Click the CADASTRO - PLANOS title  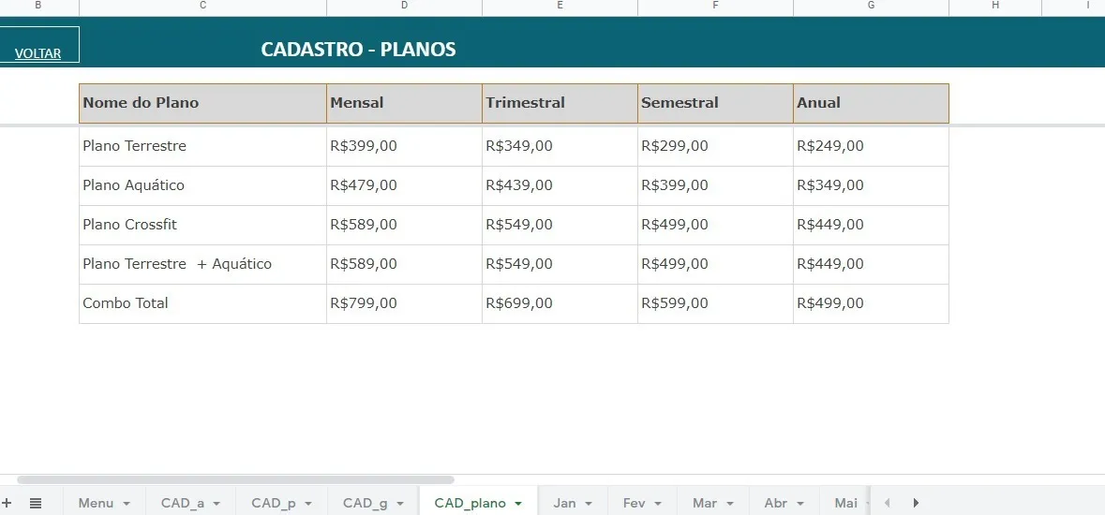[x=358, y=50]
